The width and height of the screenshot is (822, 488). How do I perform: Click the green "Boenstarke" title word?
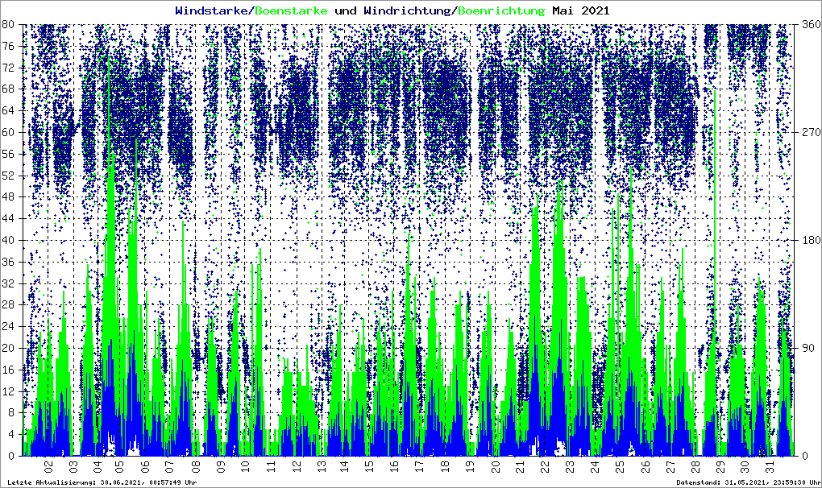pyautogui.click(x=291, y=11)
